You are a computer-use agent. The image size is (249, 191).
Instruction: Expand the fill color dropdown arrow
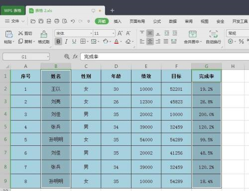pyautogui.click(x=110, y=41)
